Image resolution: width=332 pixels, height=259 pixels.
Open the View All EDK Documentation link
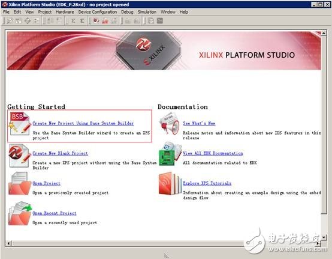213,153
